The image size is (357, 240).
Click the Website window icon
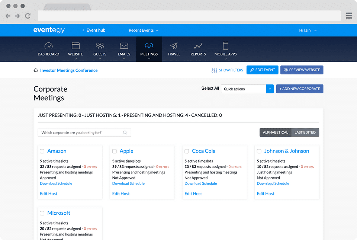click(x=75, y=46)
